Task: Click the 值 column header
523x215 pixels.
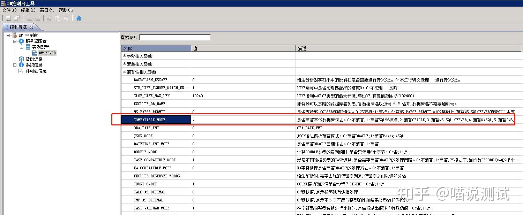Action: pos(243,48)
